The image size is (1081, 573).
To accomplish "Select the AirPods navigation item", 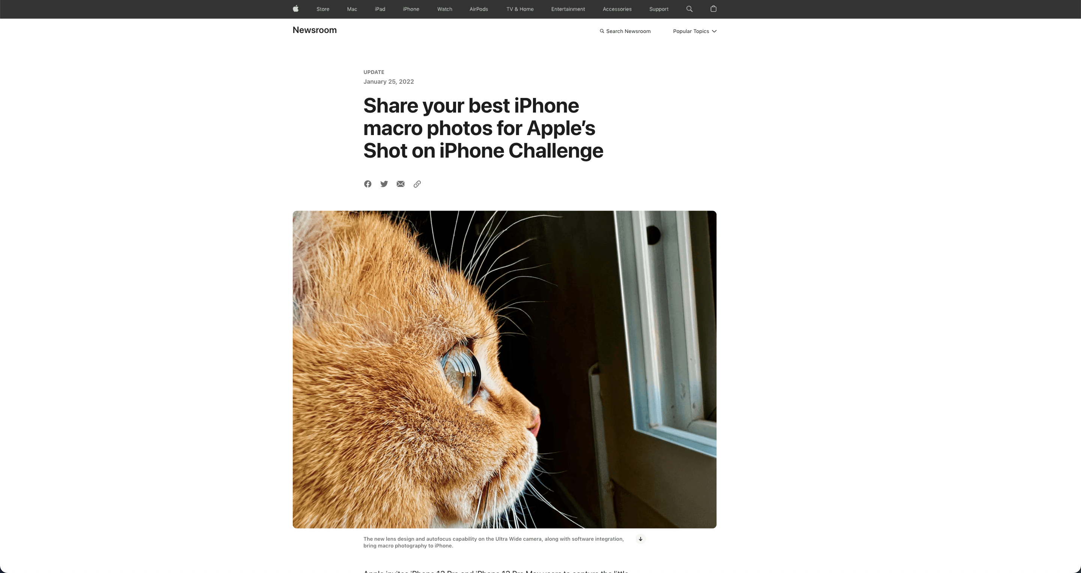I will click(479, 9).
